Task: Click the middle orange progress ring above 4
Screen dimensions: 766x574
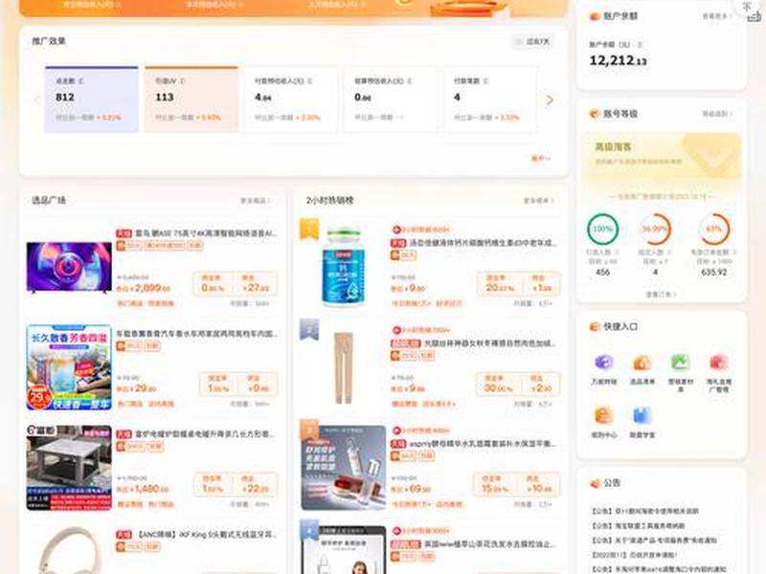Action: (655, 229)
